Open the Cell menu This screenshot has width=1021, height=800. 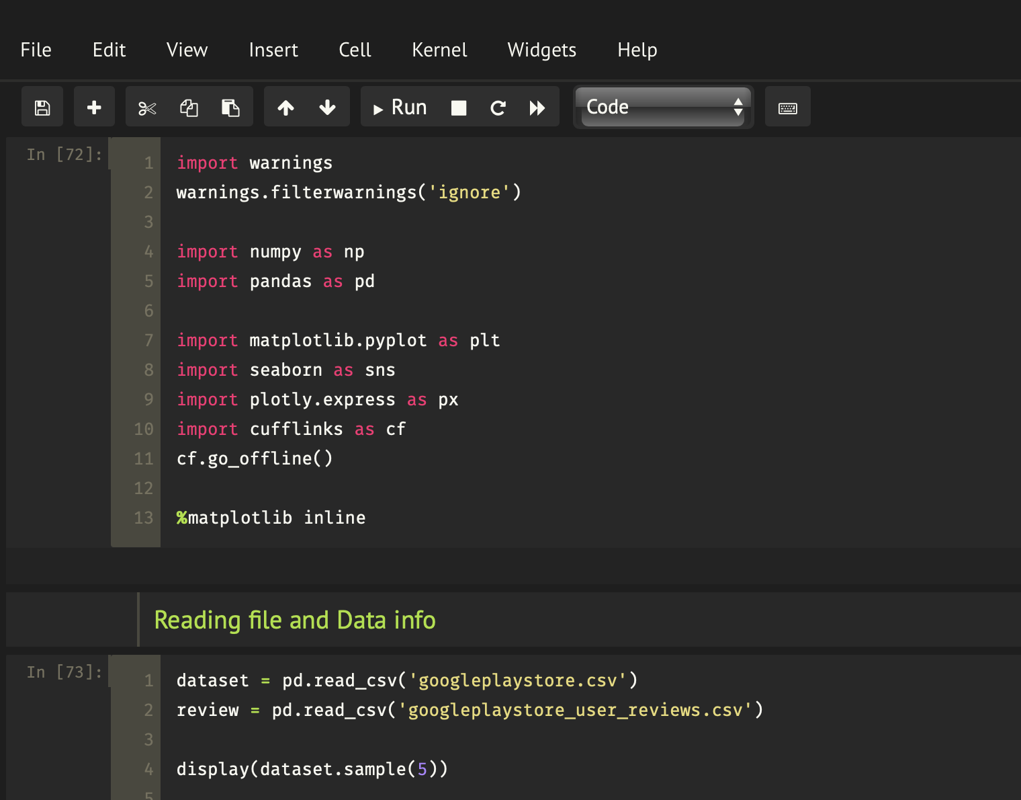tap(355, 50)
